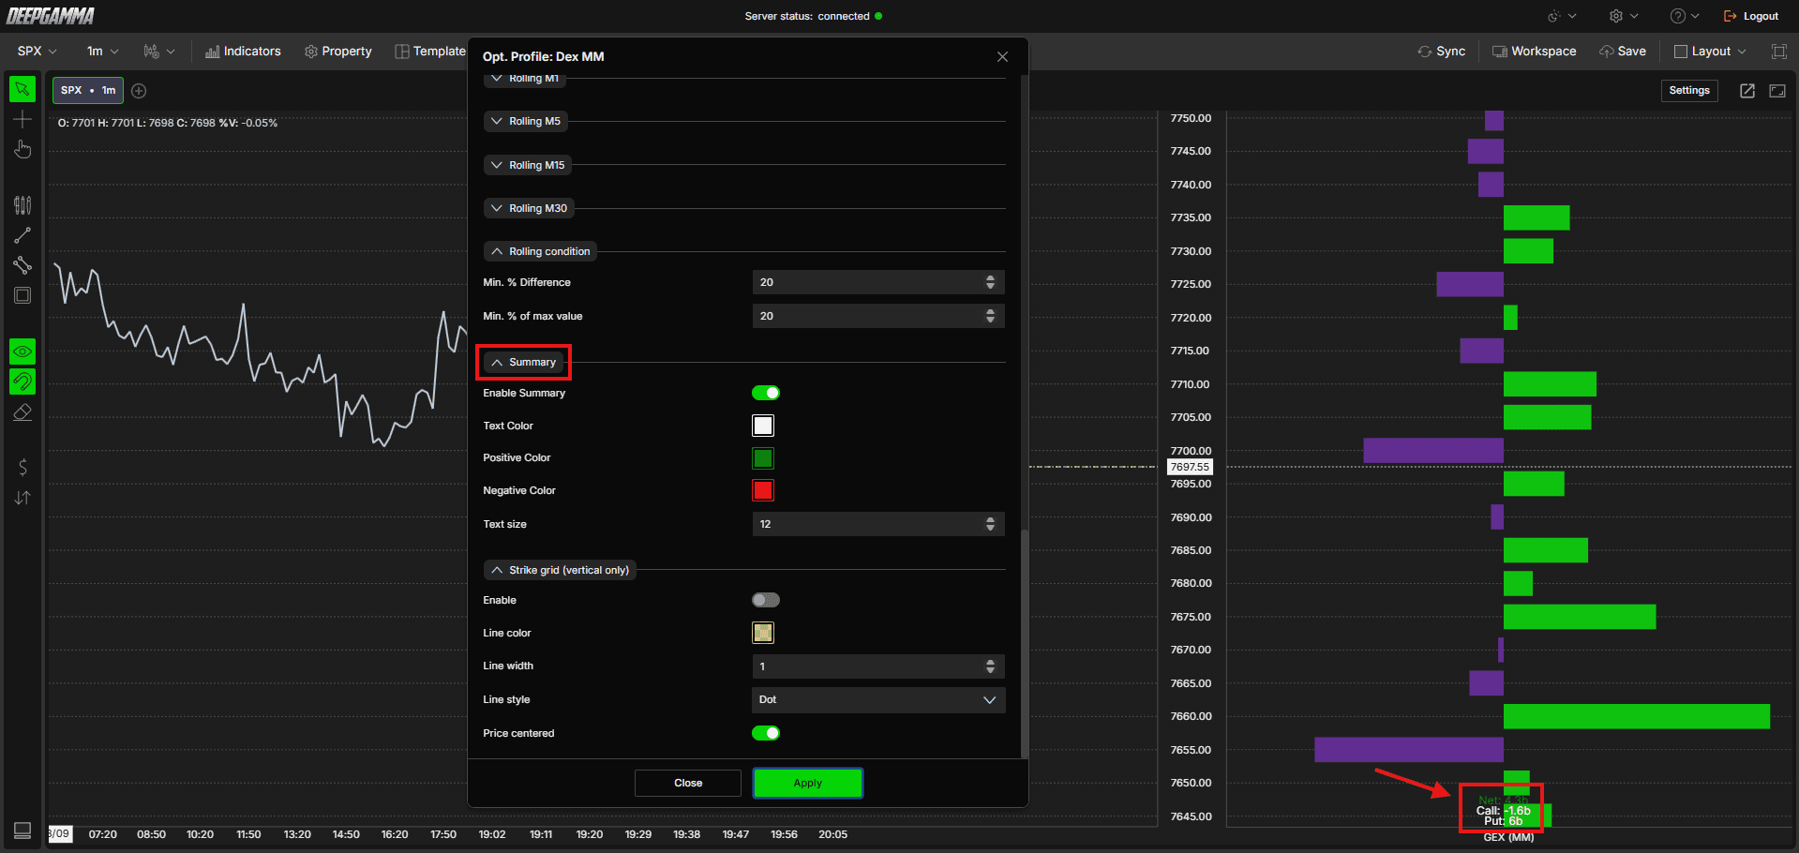The width and height of the screenshot is (1799, 853).
Task: Expand the Rolling M15 section
Action: [528, 165]
